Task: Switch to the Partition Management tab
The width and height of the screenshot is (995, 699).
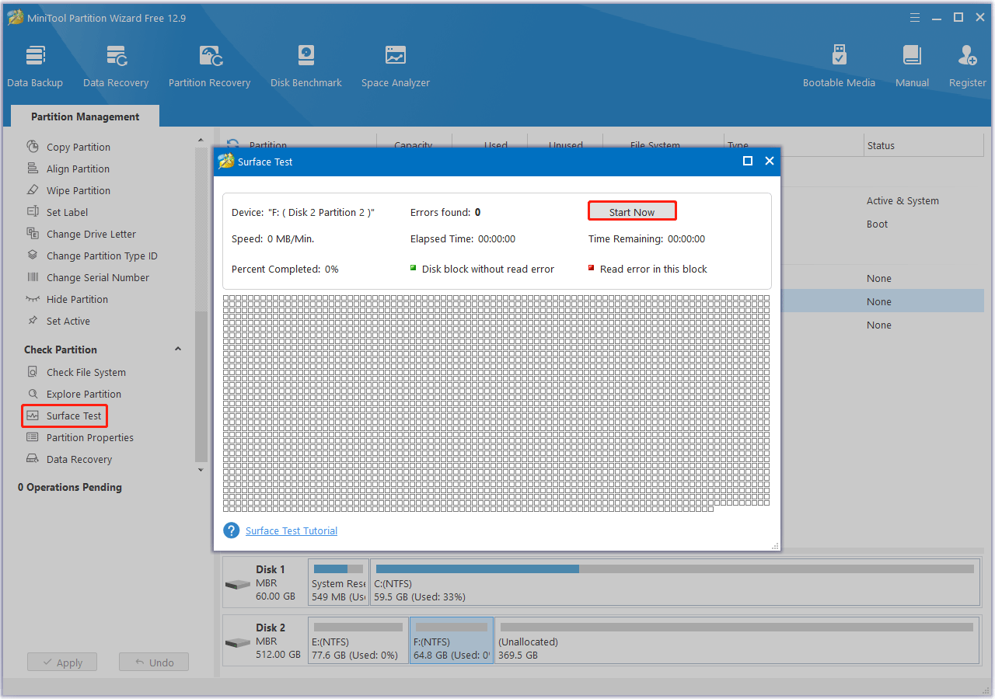Action: coord(84,116)
